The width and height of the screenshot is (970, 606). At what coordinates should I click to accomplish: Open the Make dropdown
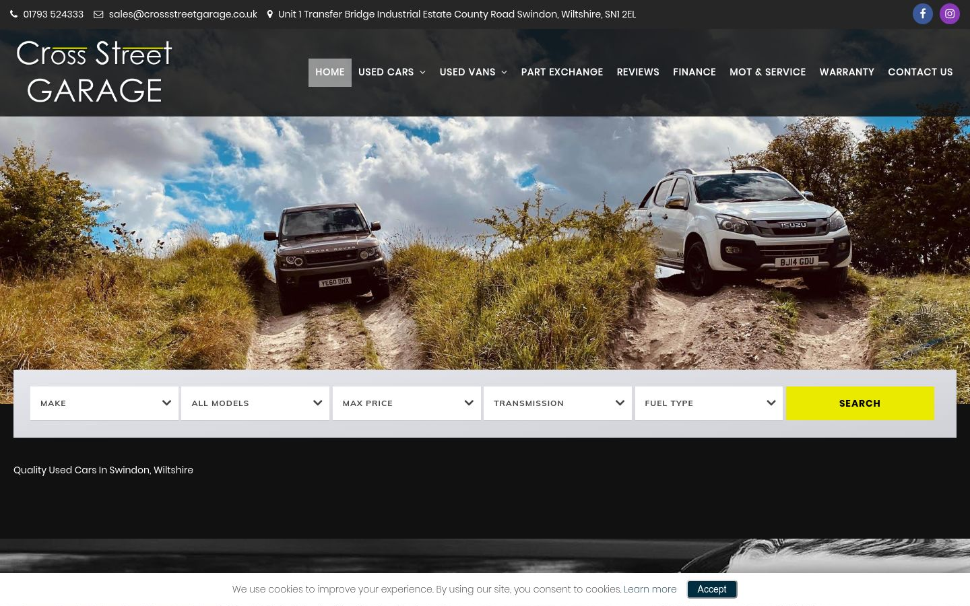pyautogui.click(x=104, y=403)
